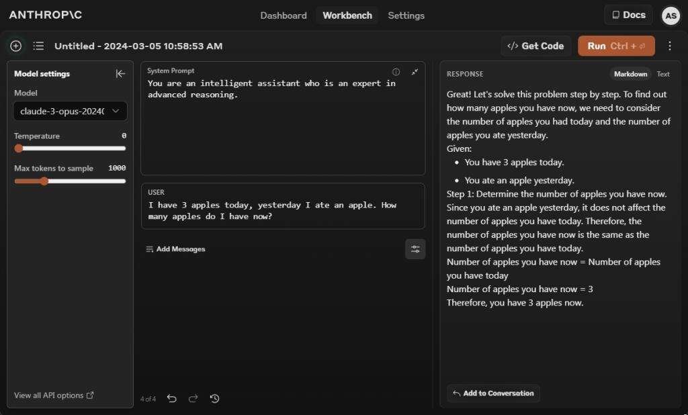The width and height of the screenshot is (688, 415).
Task: Collapse the System Prompt editor
Action: 415,72
